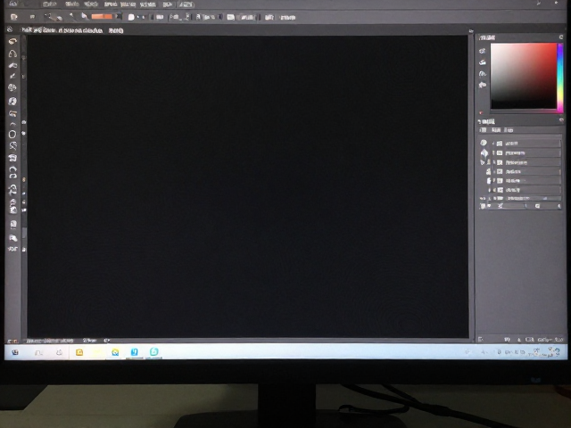
Task: Select the topmost tool in the left toolbar
Action: coord(12,41)
